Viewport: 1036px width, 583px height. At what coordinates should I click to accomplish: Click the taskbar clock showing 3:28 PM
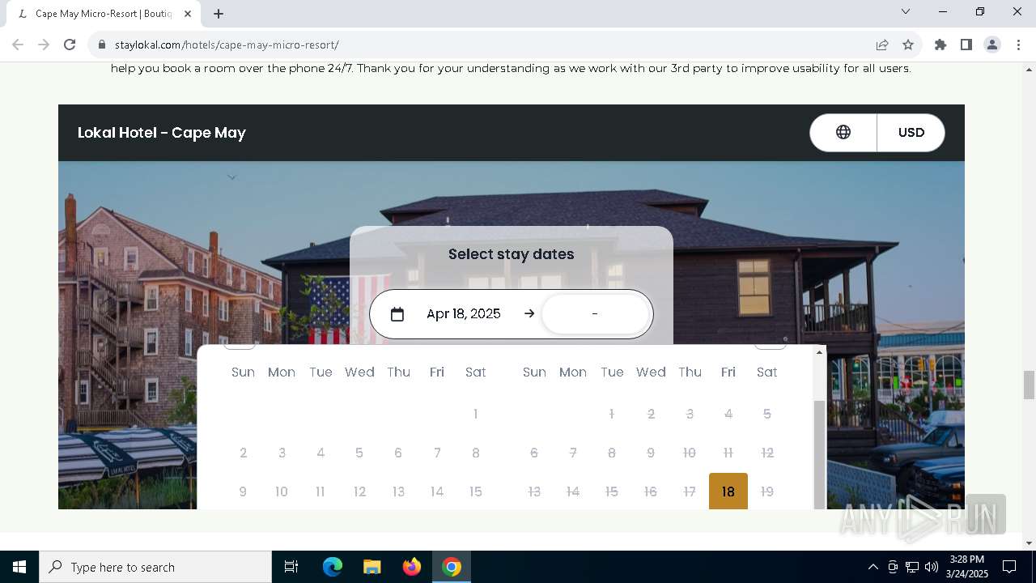(x=967, y=567)
